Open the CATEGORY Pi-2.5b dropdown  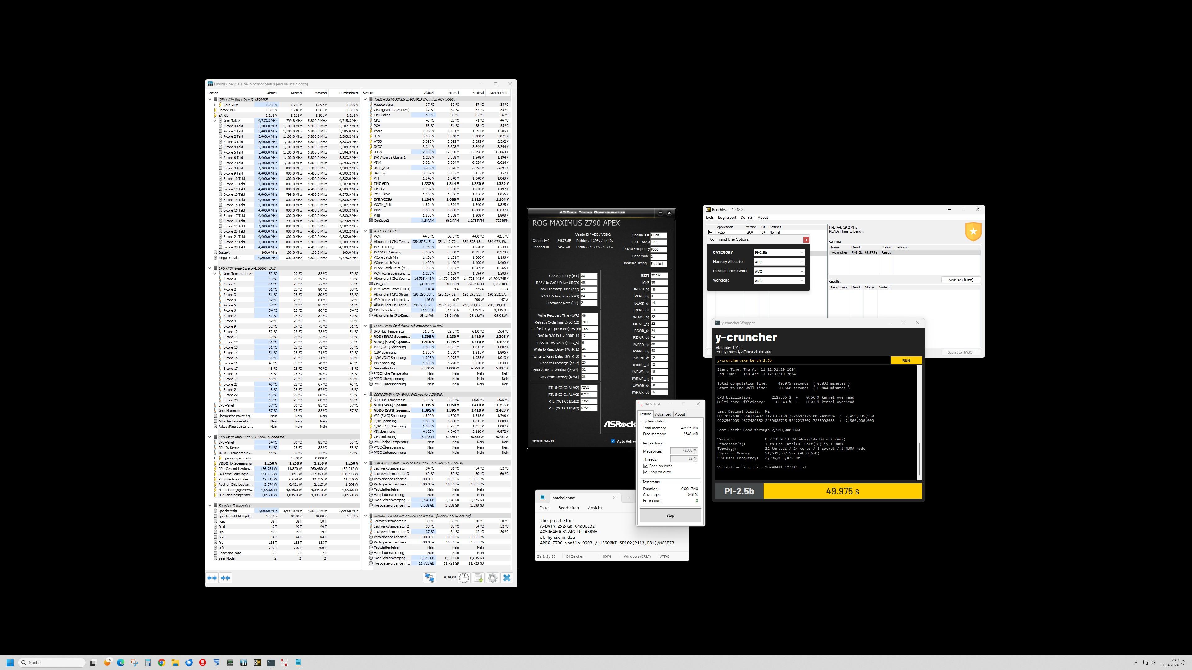click(779, 252)
